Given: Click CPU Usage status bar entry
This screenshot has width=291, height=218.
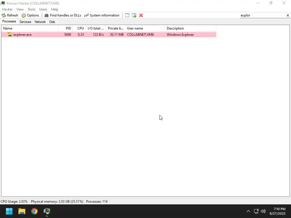Looking at the screenshot, I should point(14,202).
